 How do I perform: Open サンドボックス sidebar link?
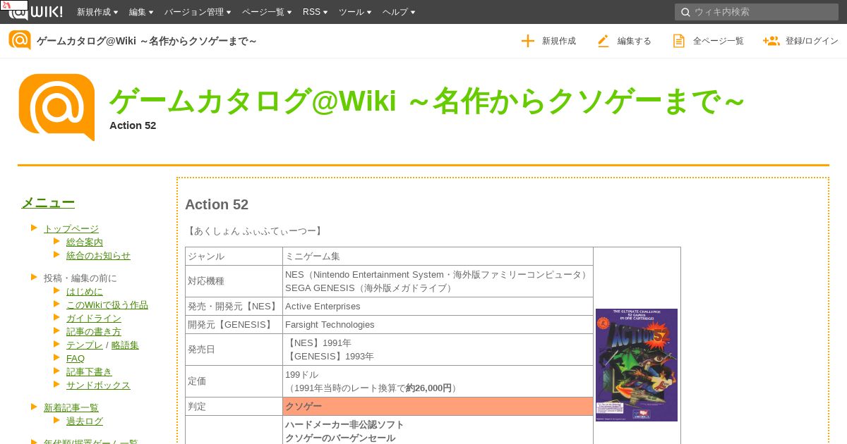click(98, 385)
